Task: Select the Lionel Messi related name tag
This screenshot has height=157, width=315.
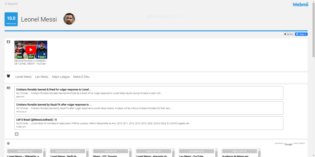Action: [x=23, y=77]
